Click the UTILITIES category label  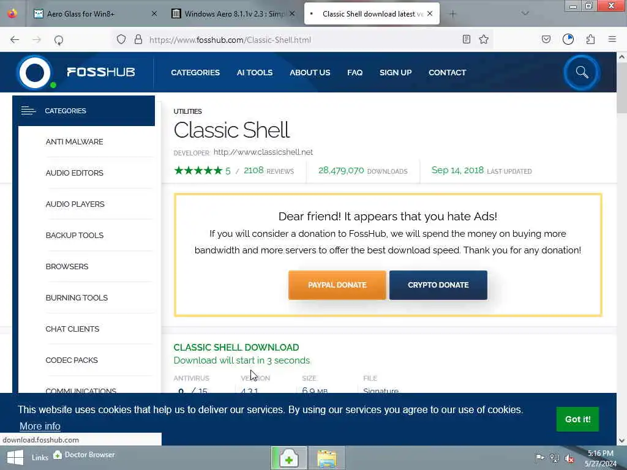(x=187, y=111)
